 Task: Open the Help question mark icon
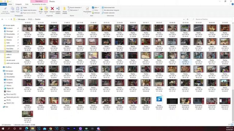click(232, 4)
